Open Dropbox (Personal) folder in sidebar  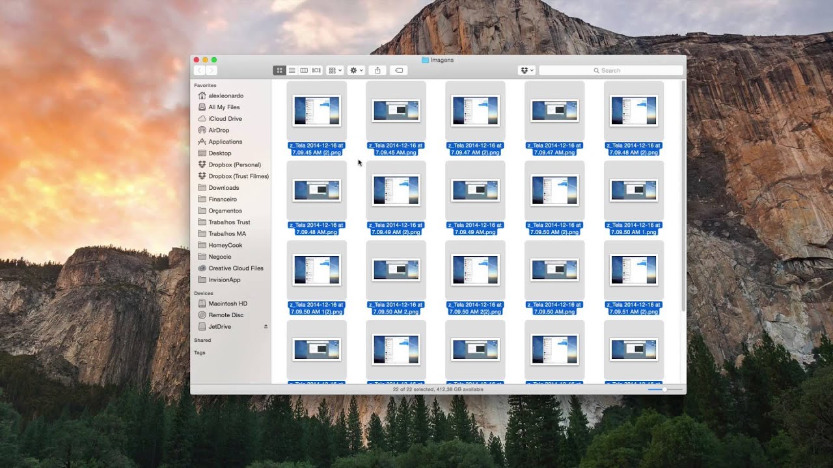[234, 165]
